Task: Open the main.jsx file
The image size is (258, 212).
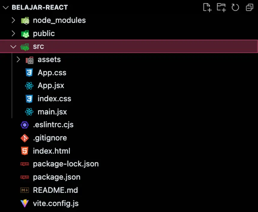Action: click(52, 112)
